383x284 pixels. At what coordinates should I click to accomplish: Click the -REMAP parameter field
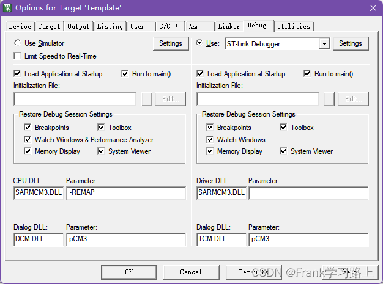click(126, 193)
